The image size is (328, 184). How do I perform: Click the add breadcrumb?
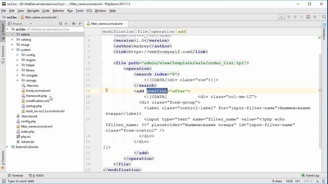point(181,32)
